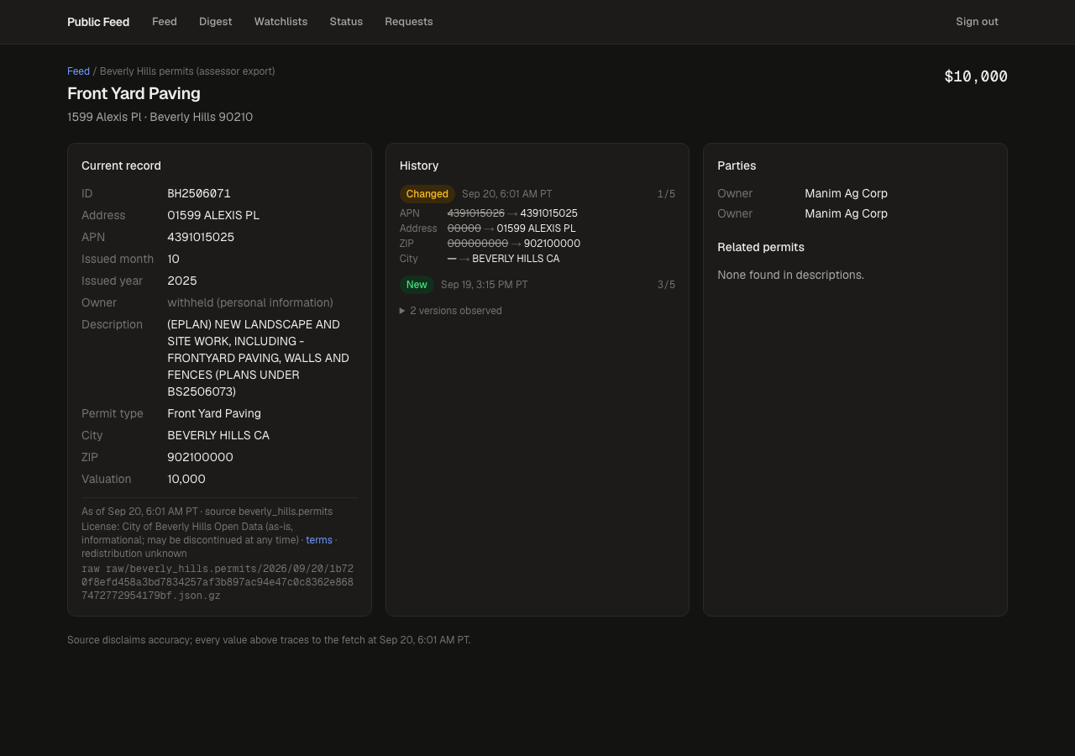Click the first Manim Ag Corp owner

[x=846, y=193]
